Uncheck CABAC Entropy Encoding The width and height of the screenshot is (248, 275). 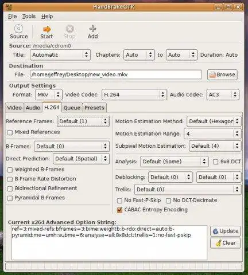[119, 210]
